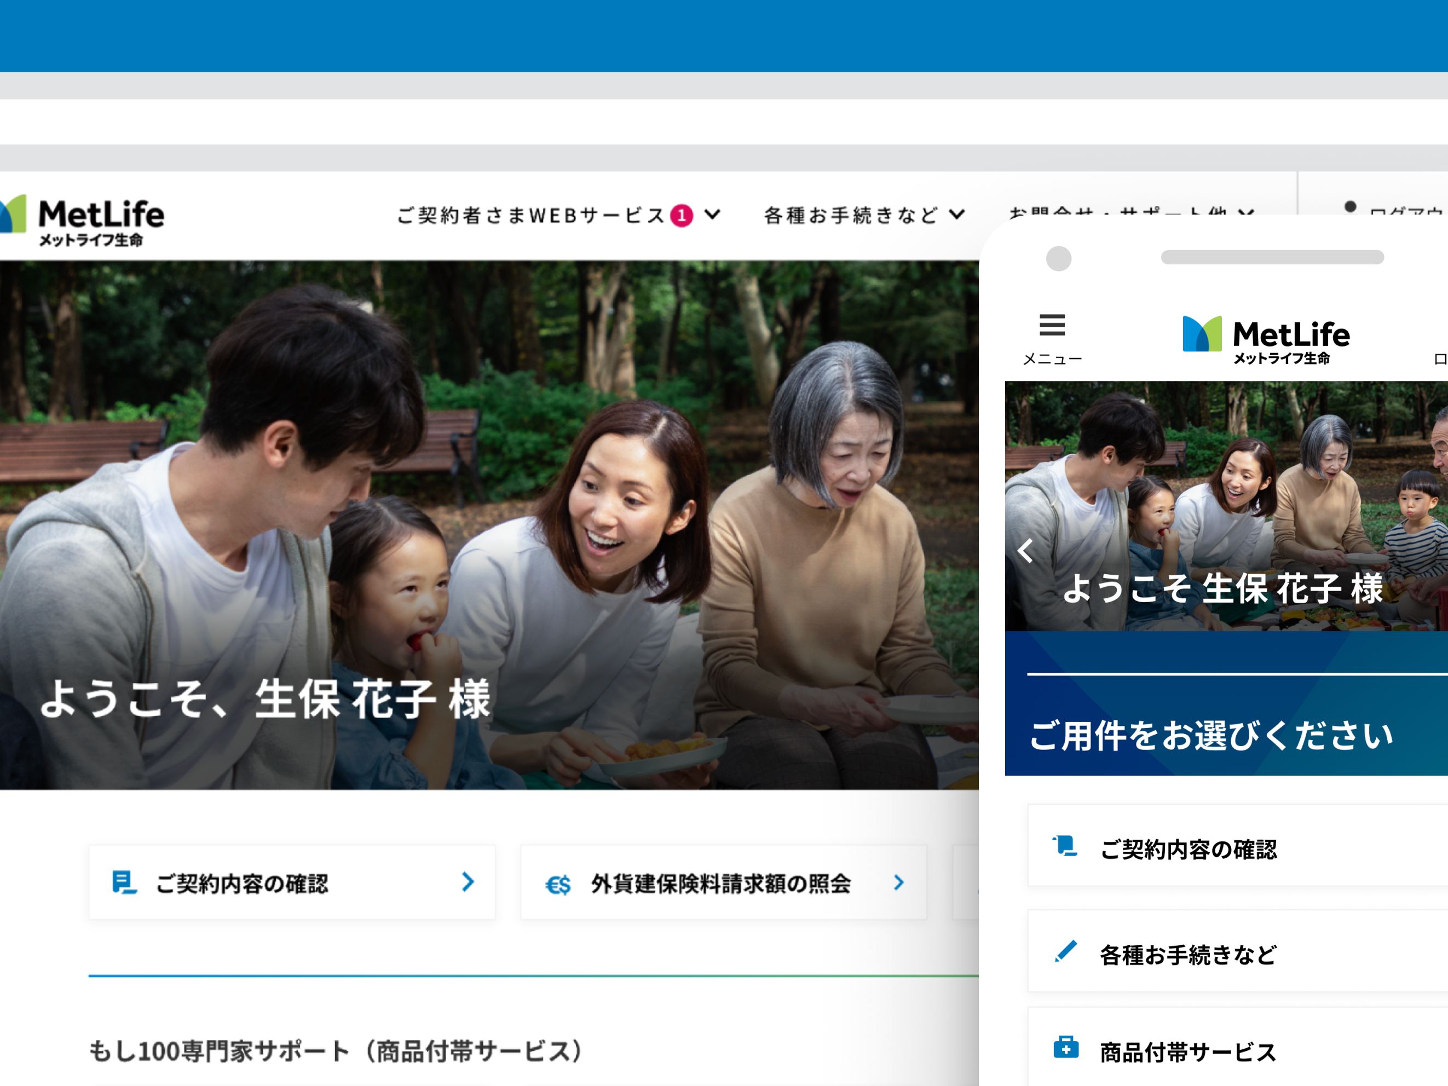Click the medical kit icon for 商品付帯サービス

coord(1066,1048)
